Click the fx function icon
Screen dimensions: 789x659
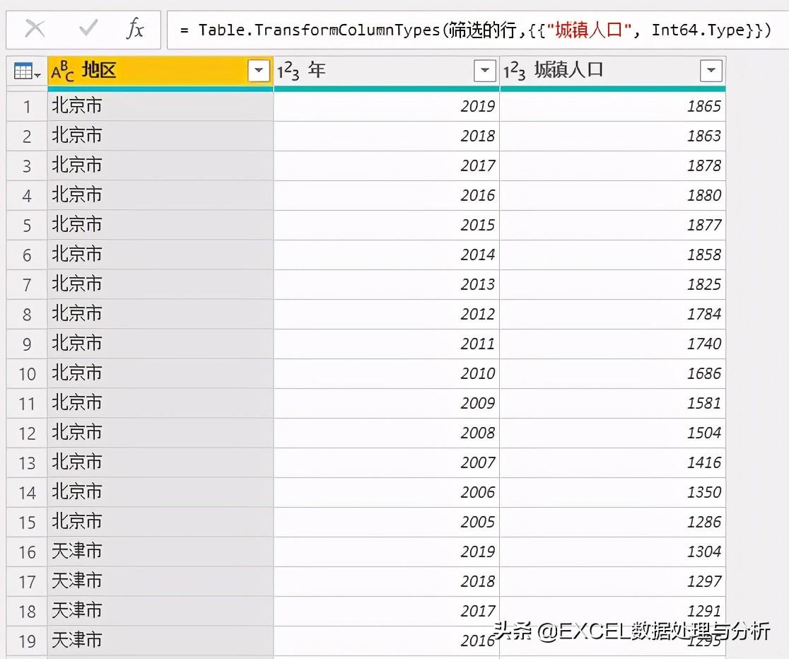[134, 29]
